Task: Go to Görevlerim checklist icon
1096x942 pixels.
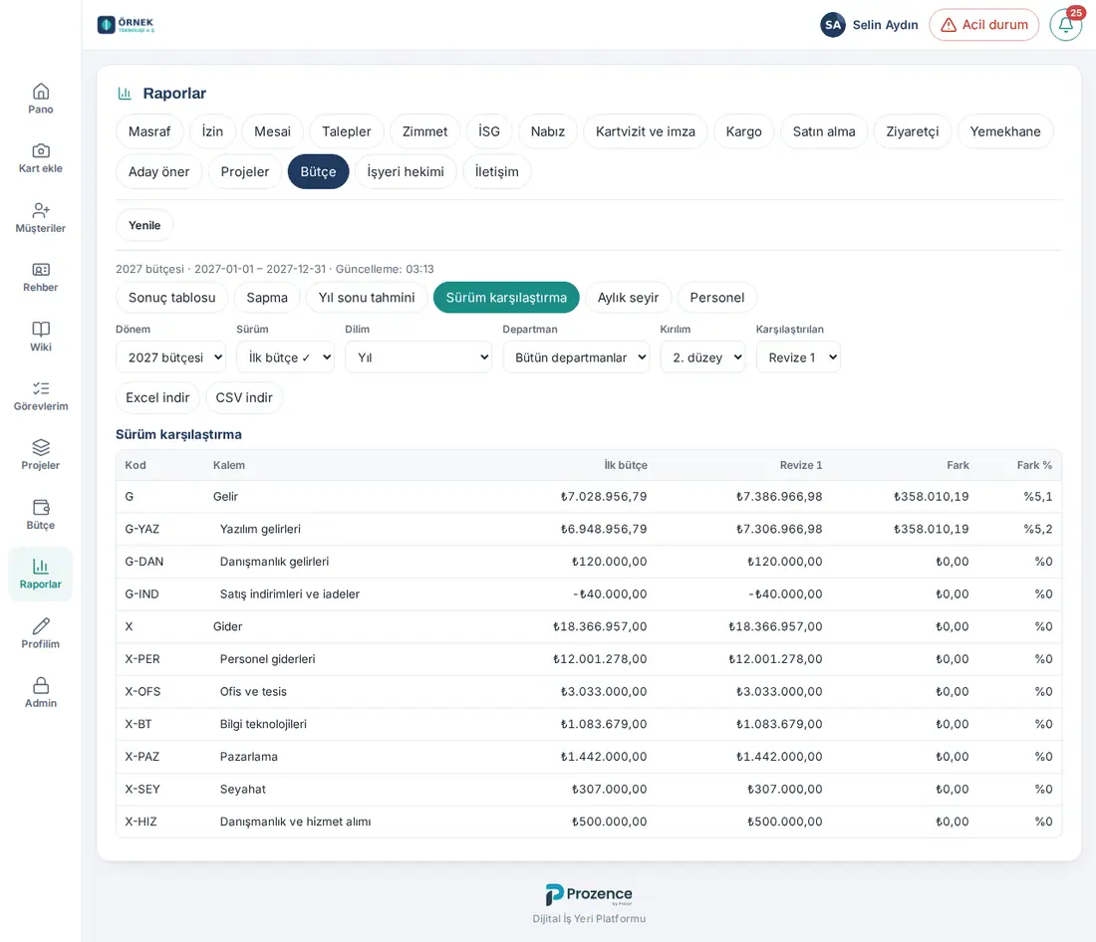Action: [x=41, y=388]
